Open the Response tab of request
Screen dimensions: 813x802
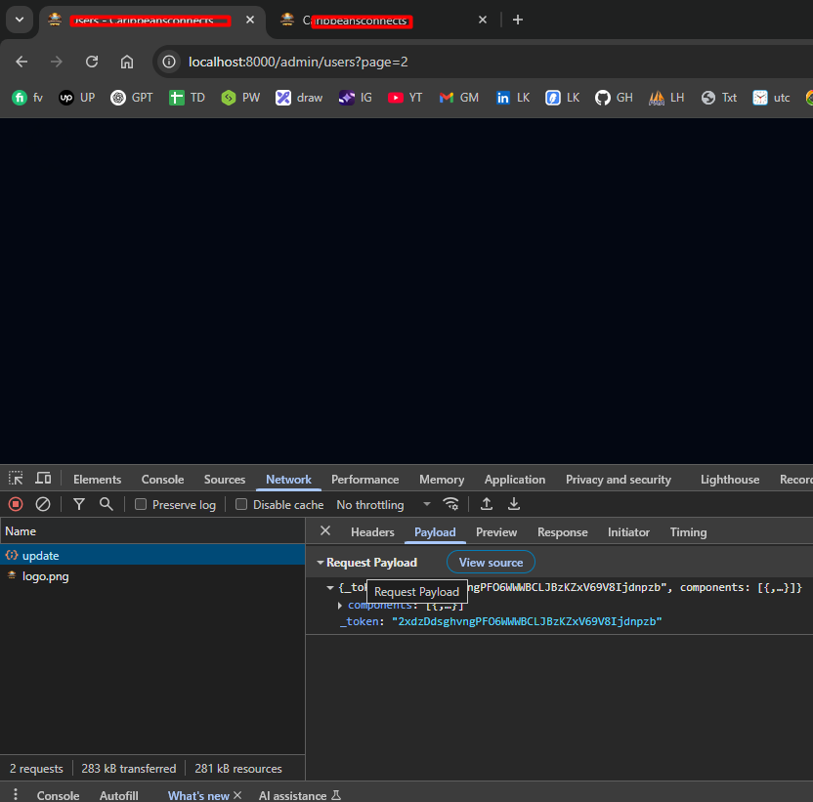click(562, 532)
